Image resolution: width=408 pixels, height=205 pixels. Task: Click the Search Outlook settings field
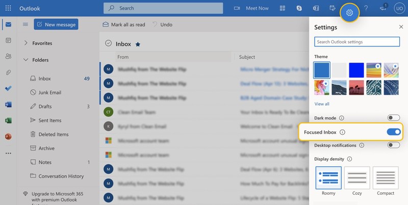point(357,42)
